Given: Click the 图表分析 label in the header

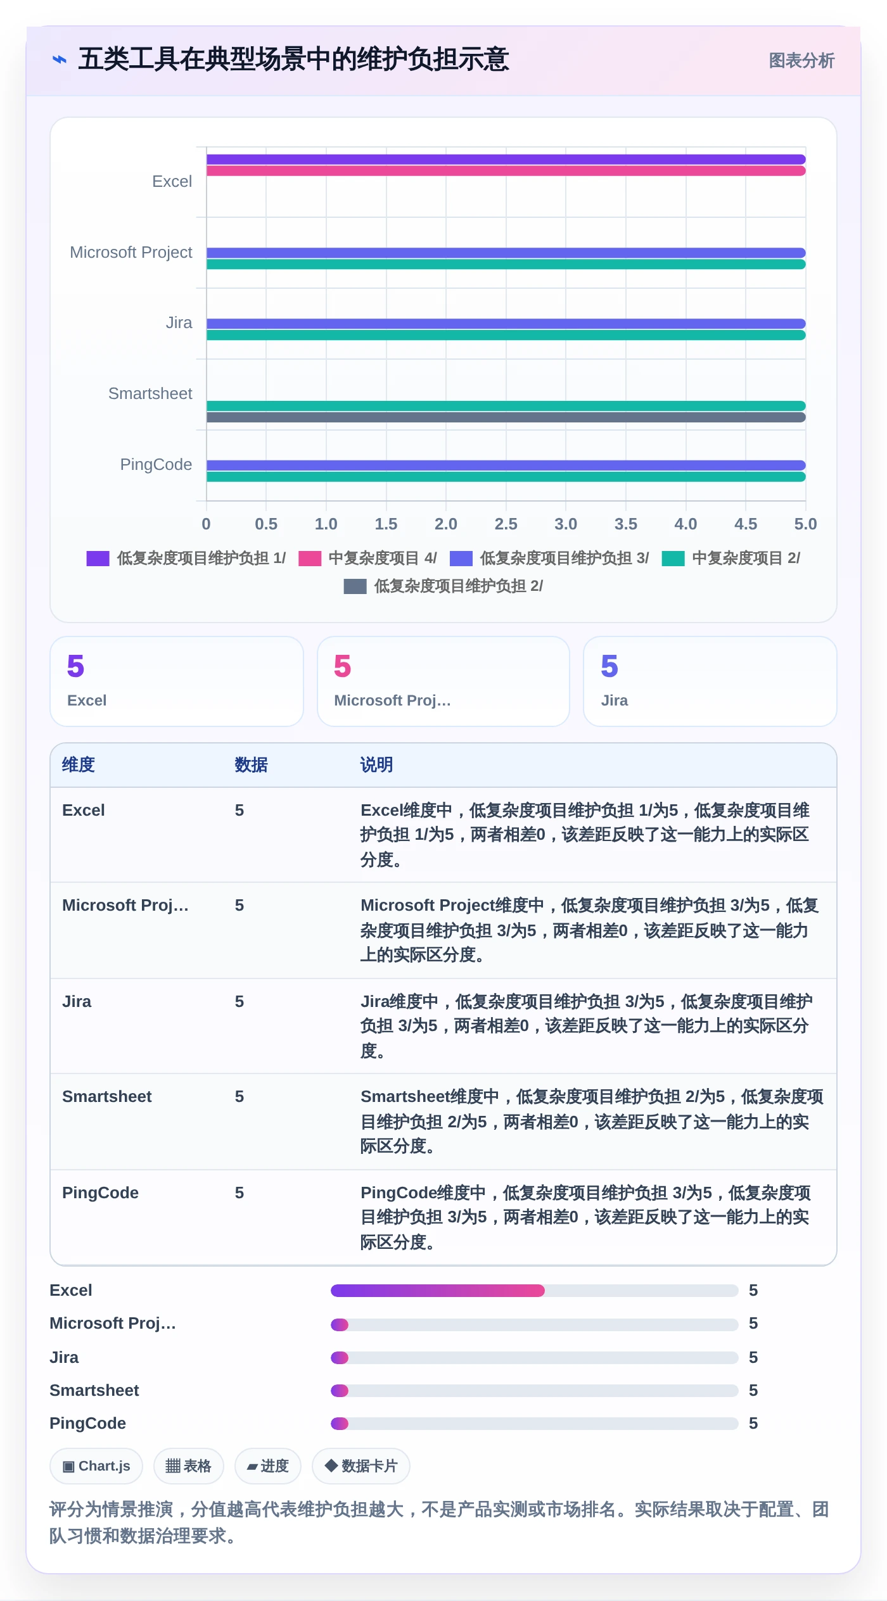Looking at the screenshot, I should [801, 61].
